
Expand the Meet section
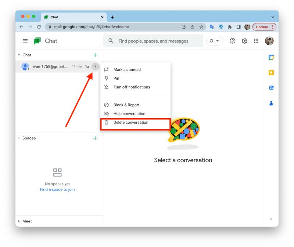pyautogui.click(x=19, y=221)
